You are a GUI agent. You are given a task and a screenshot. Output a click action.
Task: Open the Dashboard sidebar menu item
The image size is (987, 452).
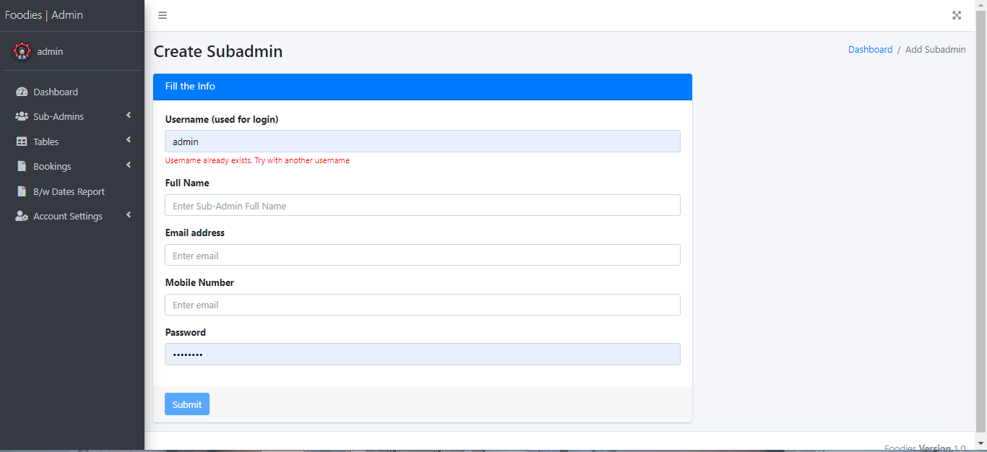56,92
